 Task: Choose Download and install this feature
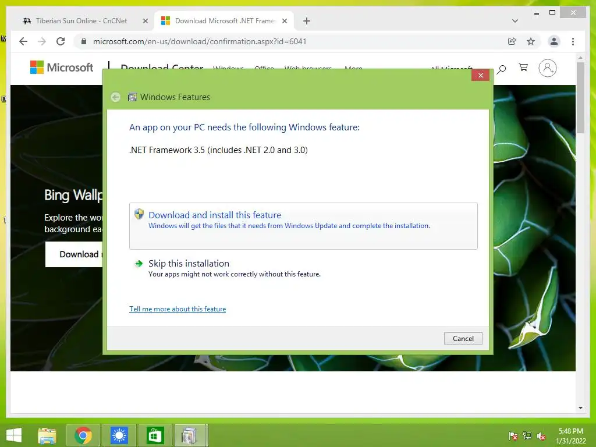tap(303, 226)
